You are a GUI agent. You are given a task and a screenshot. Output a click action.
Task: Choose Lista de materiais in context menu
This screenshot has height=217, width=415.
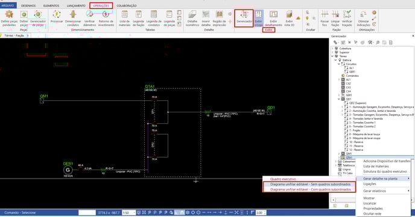[x=376, y=167]
